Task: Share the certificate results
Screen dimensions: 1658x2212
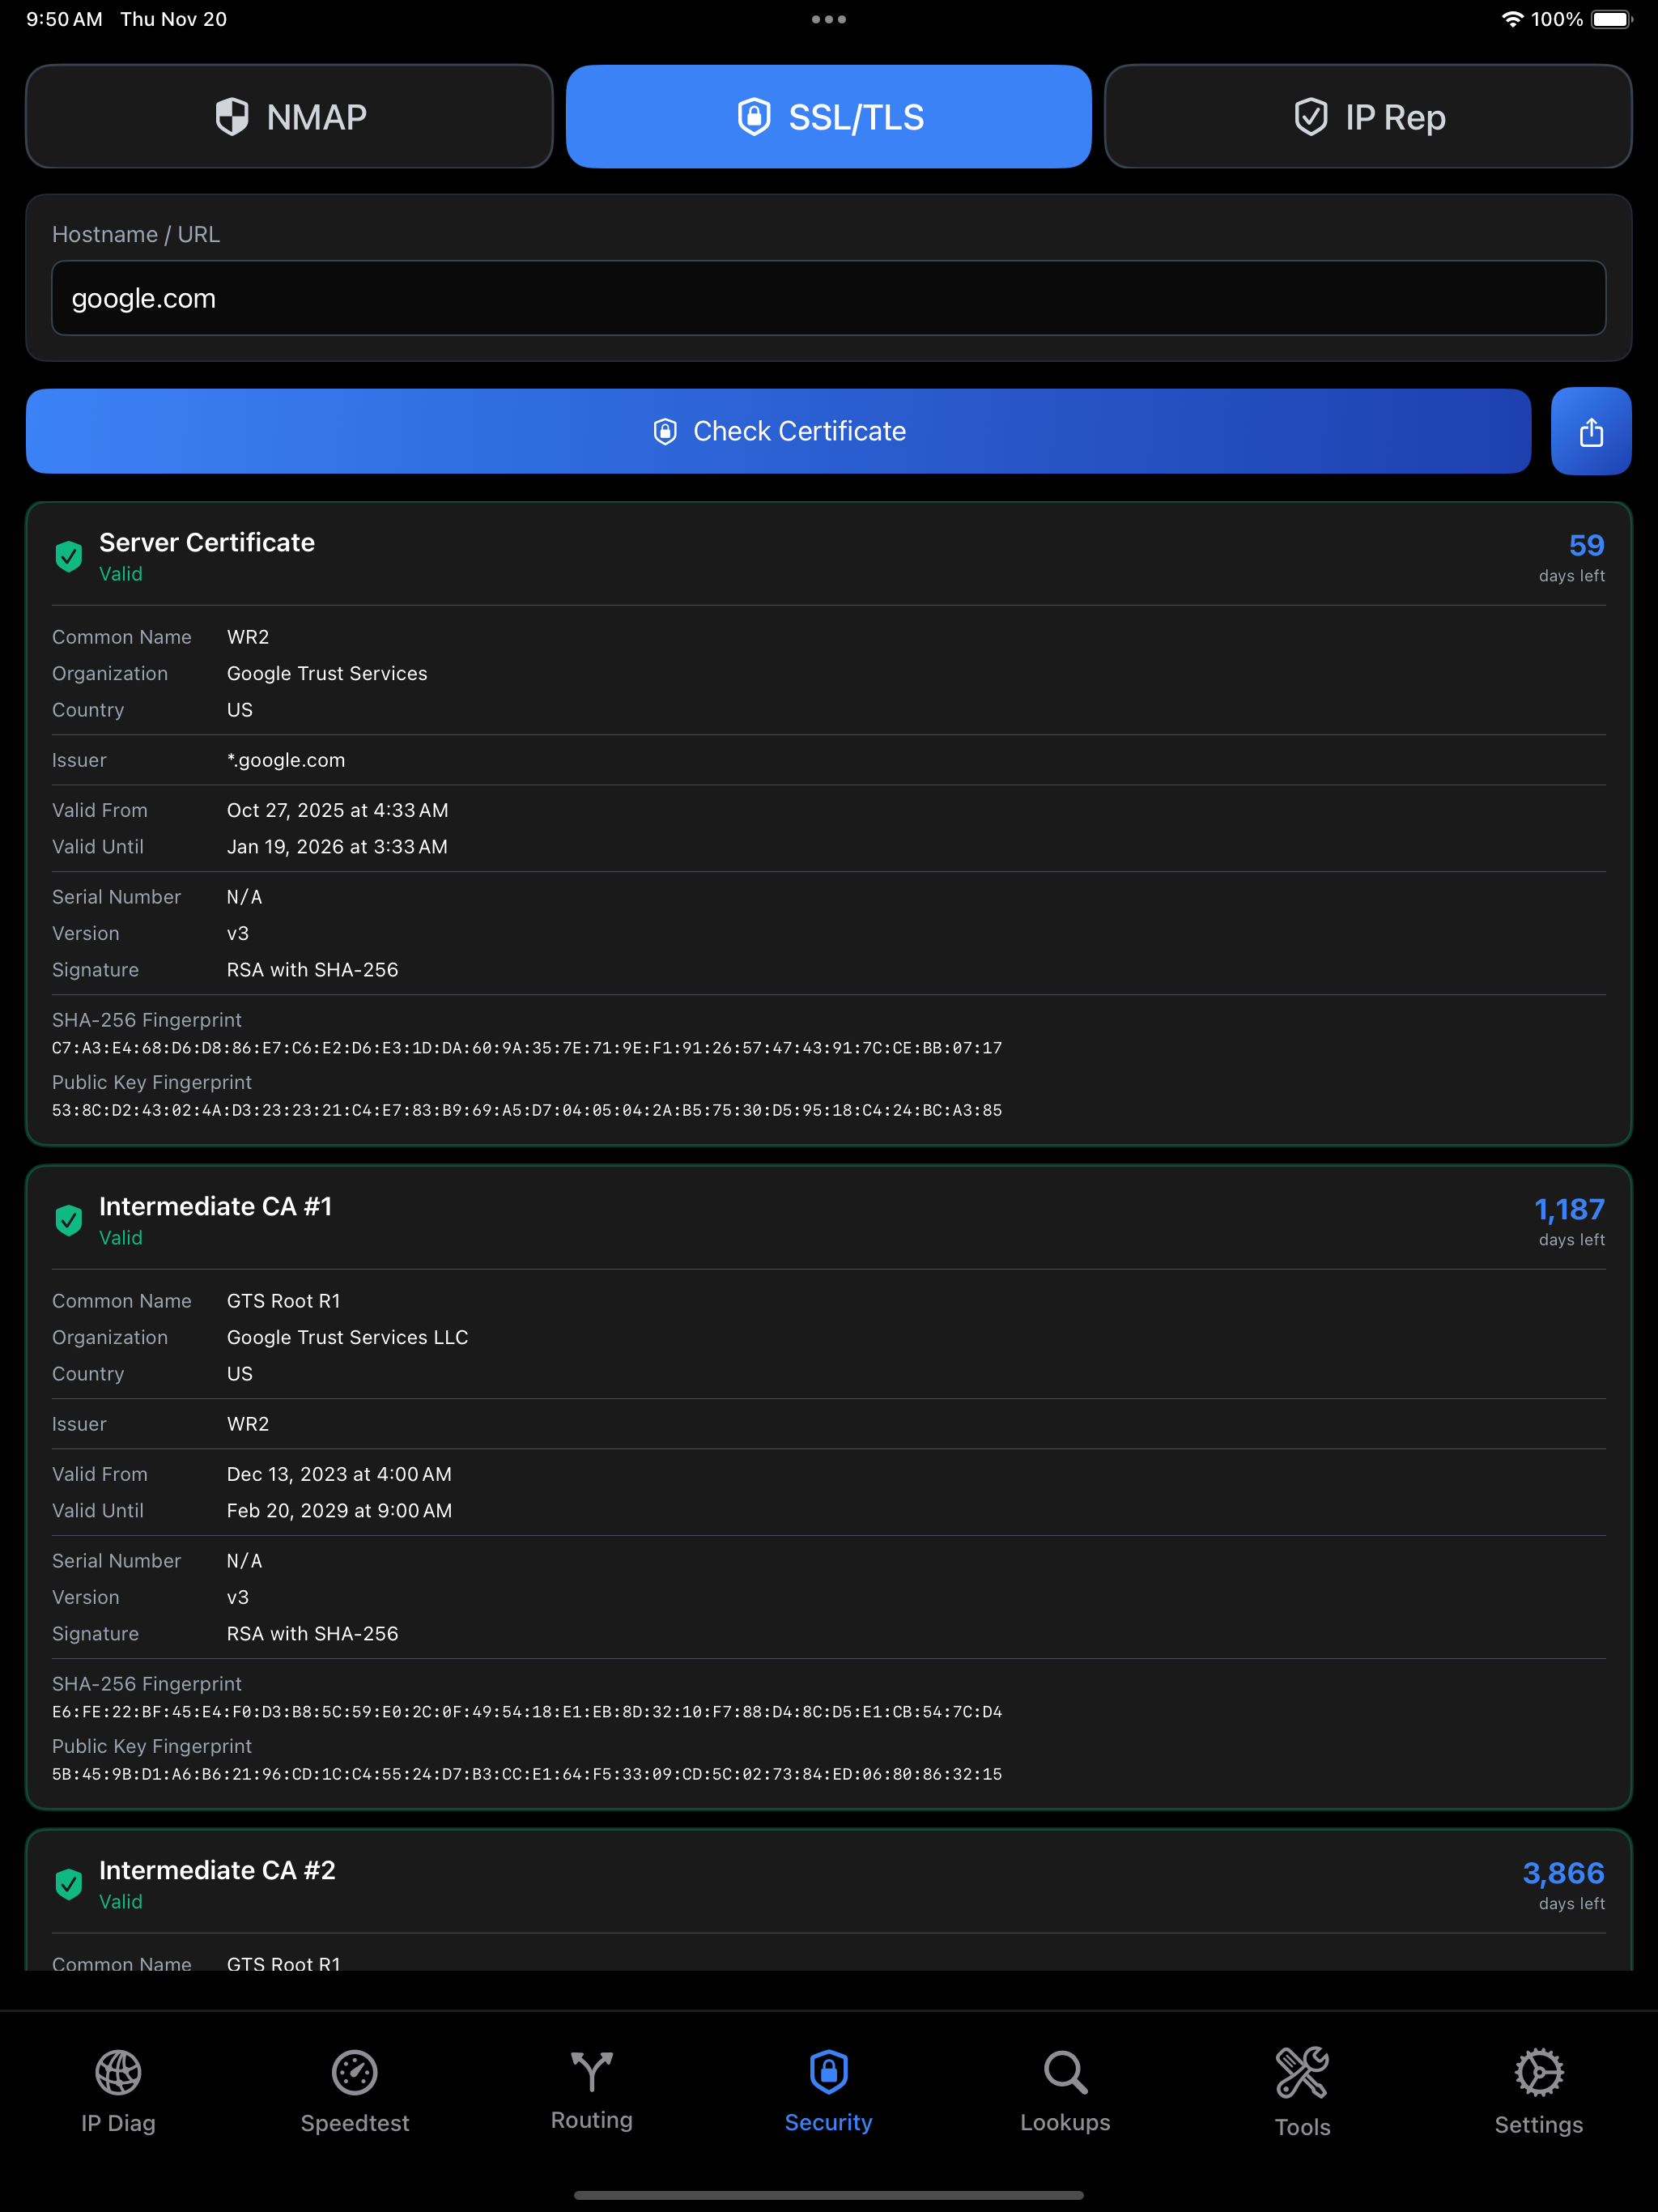Action: [1591, 431]
